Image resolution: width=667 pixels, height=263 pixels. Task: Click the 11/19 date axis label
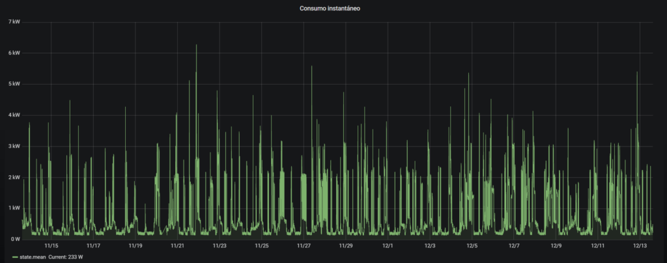(x=135, y=245)
